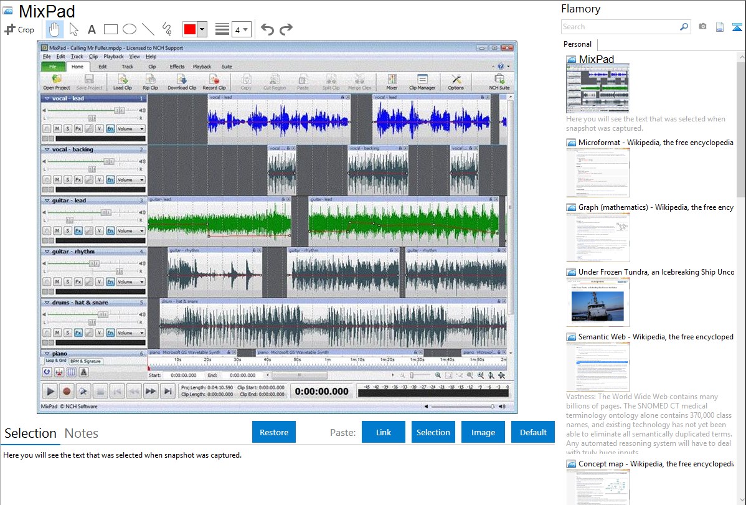746x505 pixels.
Task: Choose the arrow pointer tool
Action: pyautogui.click(x=73, y=29)
